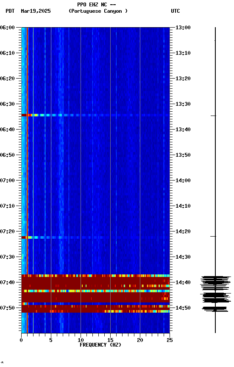Click the '13:30' UTC time label

(x=183, y=104)
